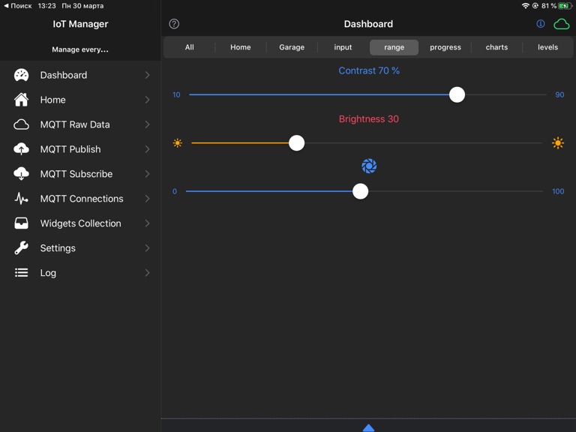Click the large sun icon at Brightness maximum
Image resolution: width=576 pixels, height=432 pixels.
[x=558, y=142]
